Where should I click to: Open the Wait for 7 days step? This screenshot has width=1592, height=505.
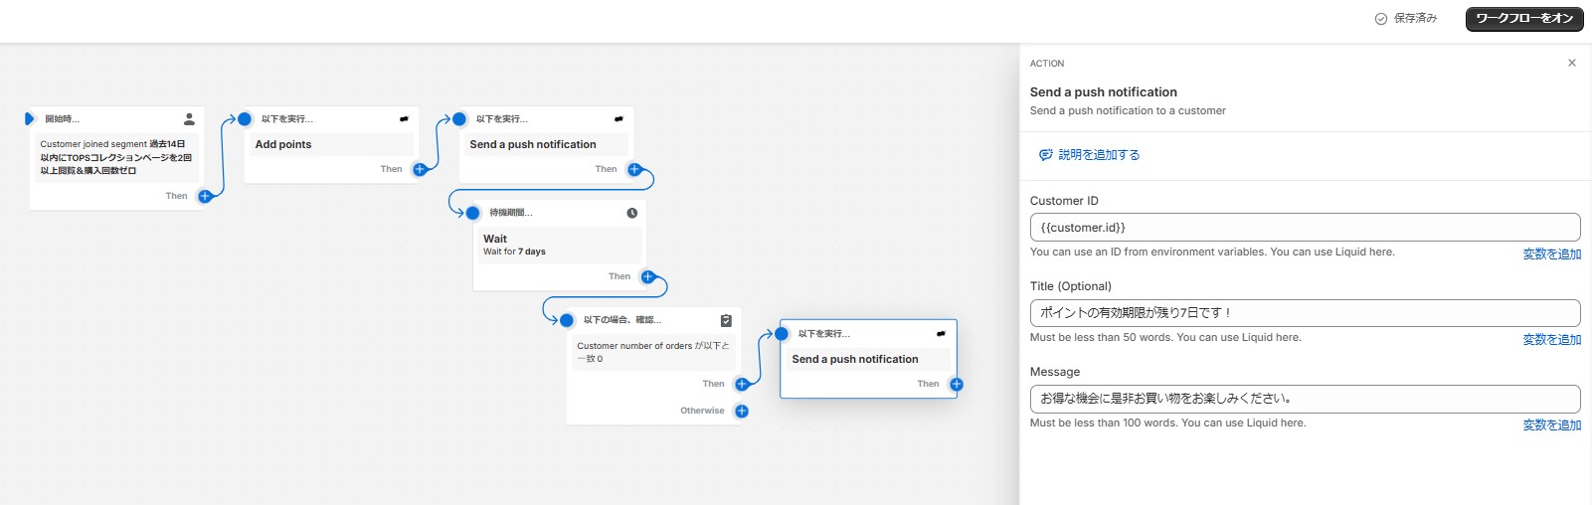pos(557,245)
